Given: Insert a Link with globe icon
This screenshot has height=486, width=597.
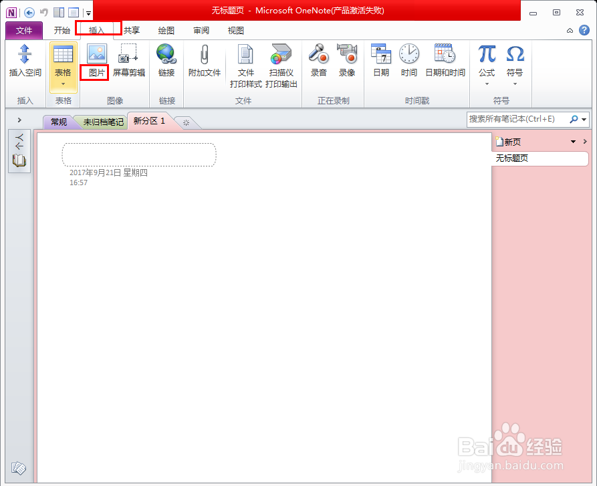Looking at the screenshot, I should coord(166,61).
